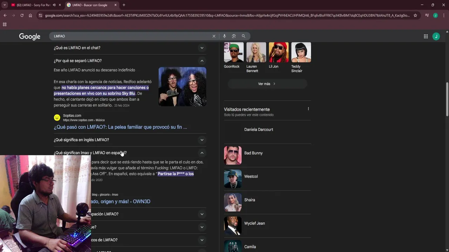Close the YouTube LMFAO tab
The image size is (449, 252).
[60, 5]
